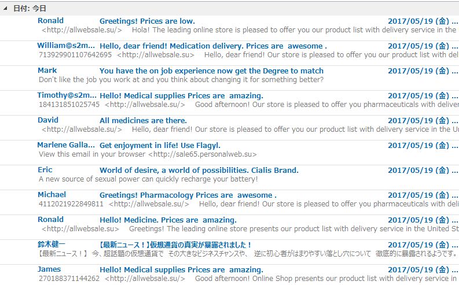
Task: Open the "All medicines are there." subject
Action: [x=143, y=121]
